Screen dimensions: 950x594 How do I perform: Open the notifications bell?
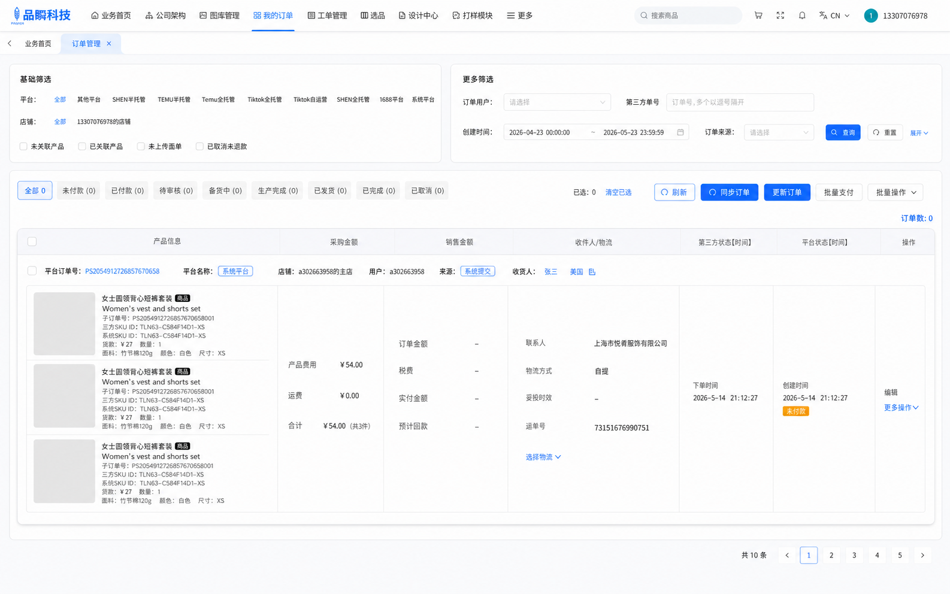tap(802, 16)
